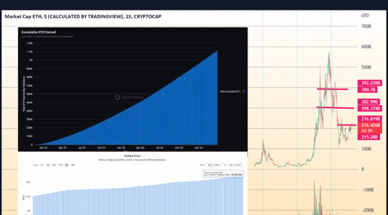Click the 'Staked Ether' chart title
This screenshot has width=388, height=215.
point(132,156)
